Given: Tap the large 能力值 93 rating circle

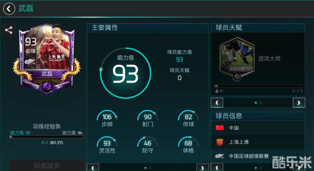Looking at the screenshot, I should (x=126, y=73).
